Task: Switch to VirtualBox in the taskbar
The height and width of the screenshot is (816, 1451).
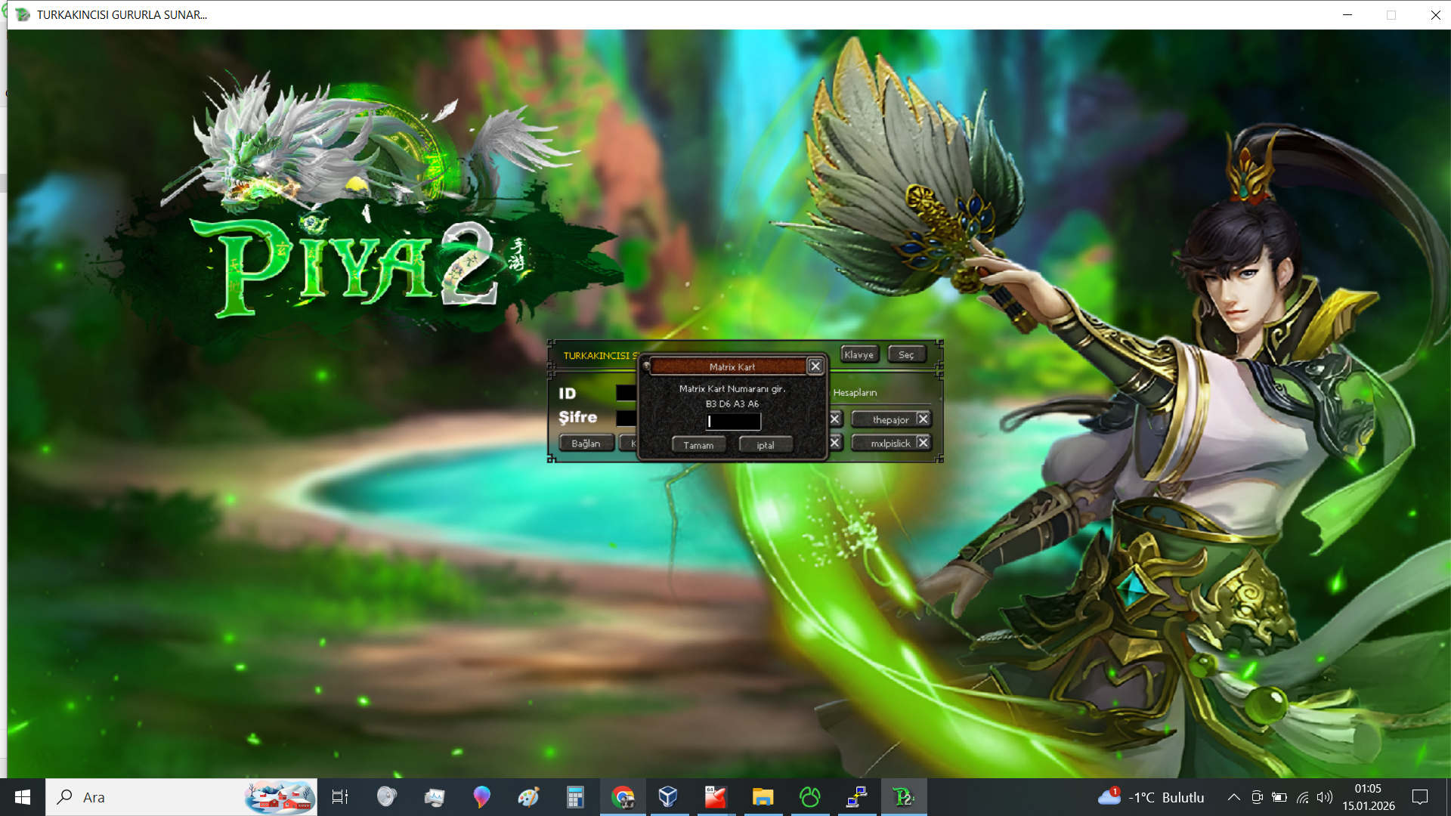Action: [668, 797]
